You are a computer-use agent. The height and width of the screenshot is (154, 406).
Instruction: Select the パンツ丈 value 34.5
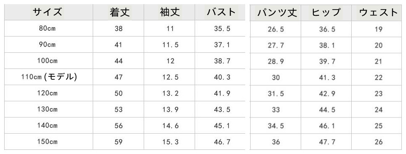[x=276, y=126]
